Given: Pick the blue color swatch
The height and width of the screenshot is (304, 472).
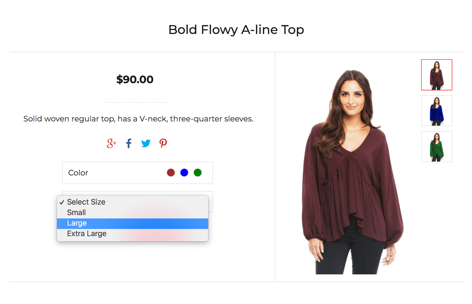Looking at the screenshot, I should click(184, 173).
